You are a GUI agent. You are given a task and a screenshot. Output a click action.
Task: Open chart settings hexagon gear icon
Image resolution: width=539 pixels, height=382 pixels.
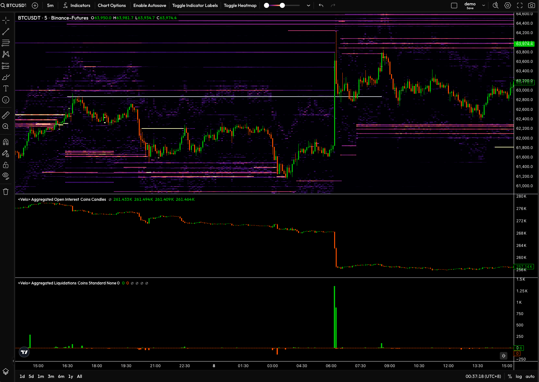[x=508, y=5]
